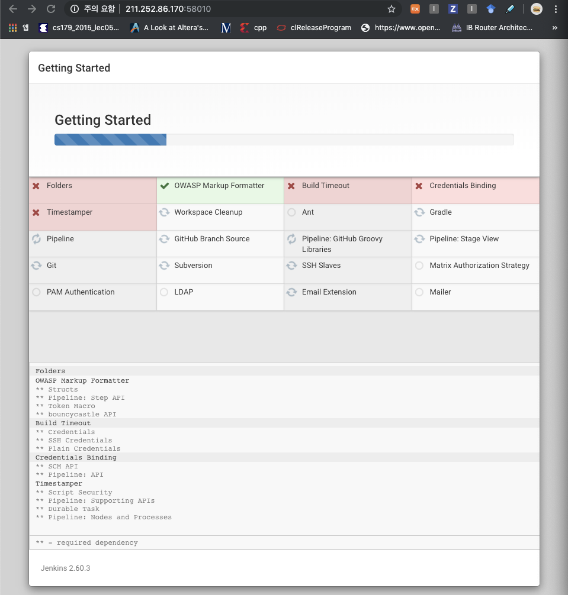568x595 pixels.
Task: Open the IB Router Architec... bookmark
Action: point(492,28)
